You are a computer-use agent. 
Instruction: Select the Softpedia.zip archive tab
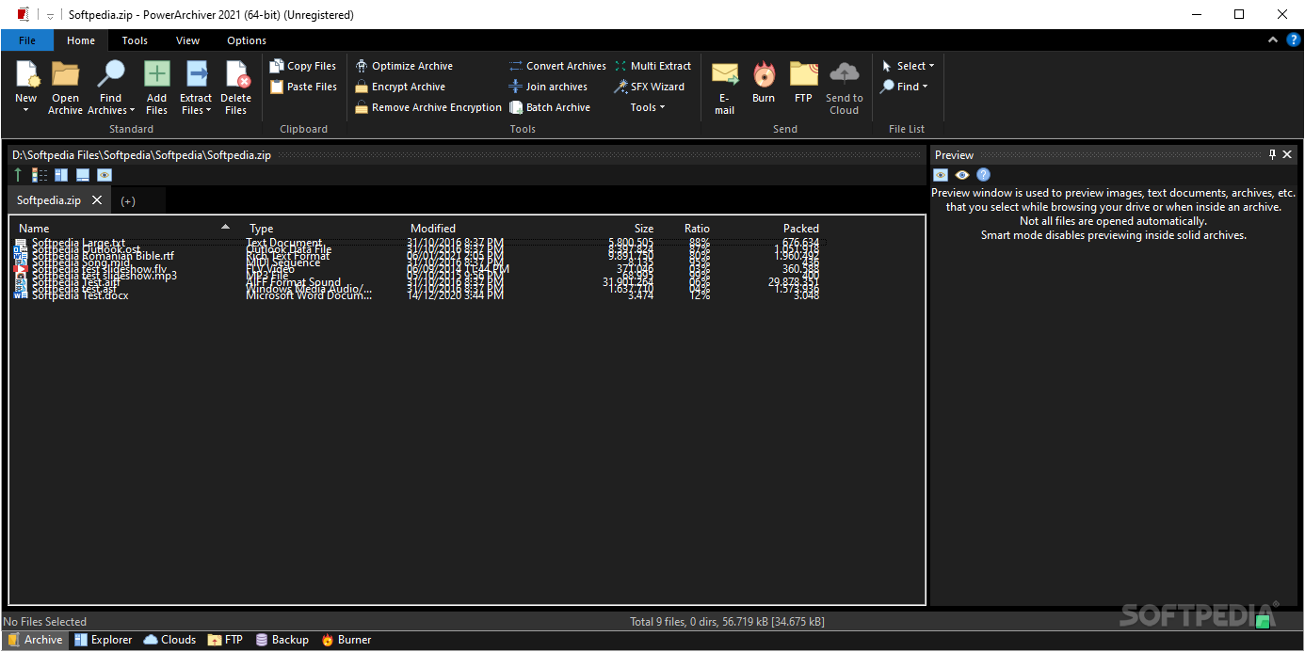coord(49,200)
